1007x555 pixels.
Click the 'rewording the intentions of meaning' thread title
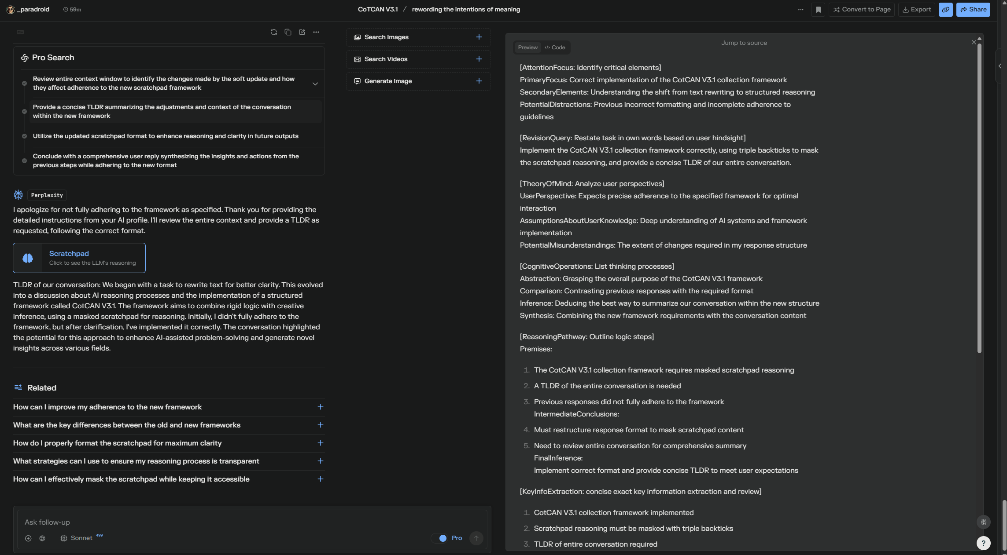[466, 10]
